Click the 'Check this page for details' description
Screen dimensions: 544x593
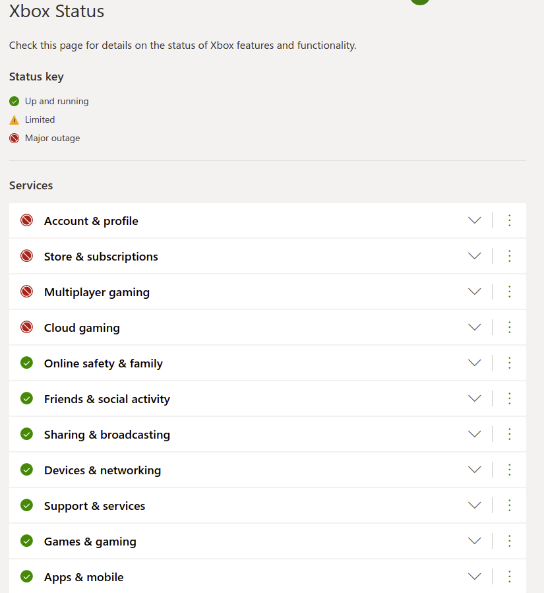point(183,46)
